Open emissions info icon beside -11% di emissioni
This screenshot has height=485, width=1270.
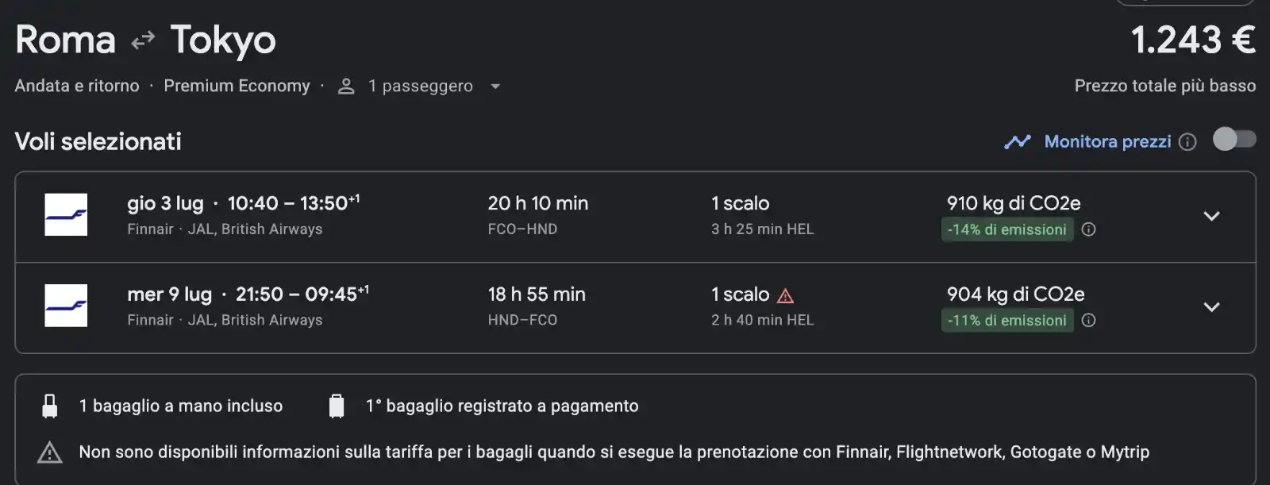click(x=1089, y=321)
